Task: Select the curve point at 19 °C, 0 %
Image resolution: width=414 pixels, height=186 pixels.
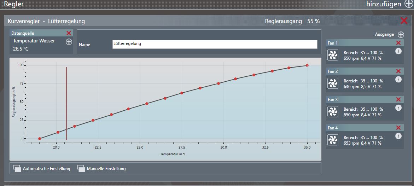Action: (x=40, y=139)
